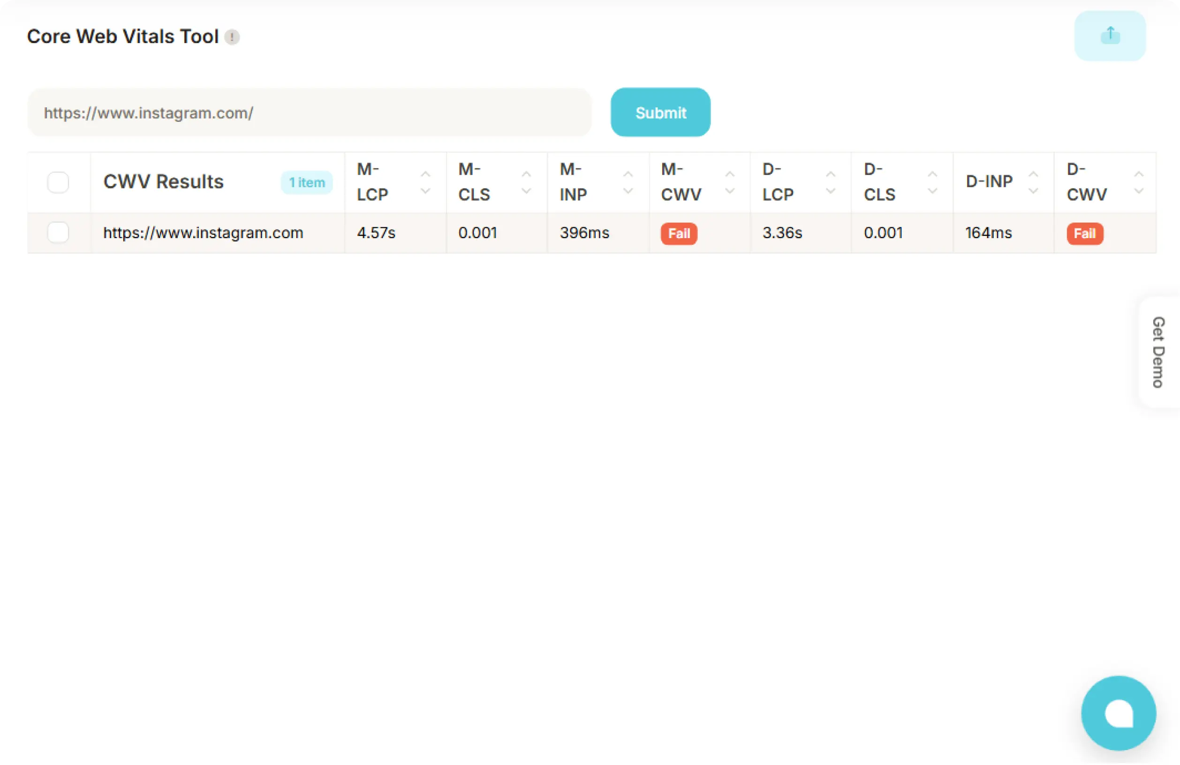
Task: Click the Fail badge in M-CWV column
Action: click(x=678, y=233)
